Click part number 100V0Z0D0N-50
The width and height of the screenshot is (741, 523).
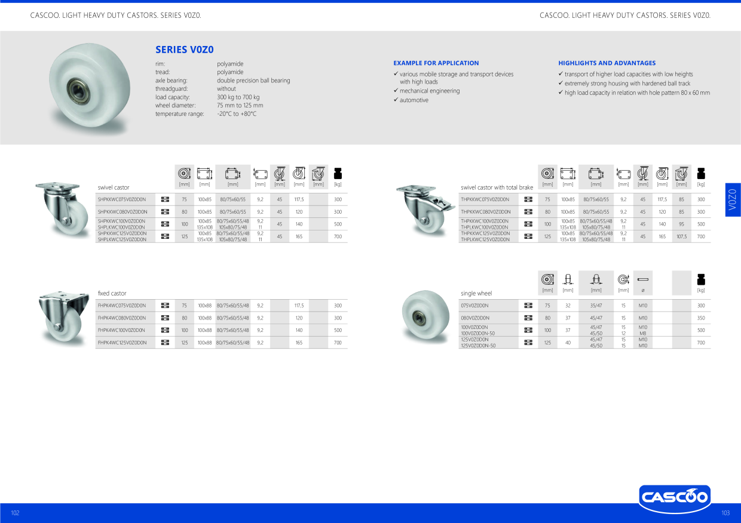point(478,333)
